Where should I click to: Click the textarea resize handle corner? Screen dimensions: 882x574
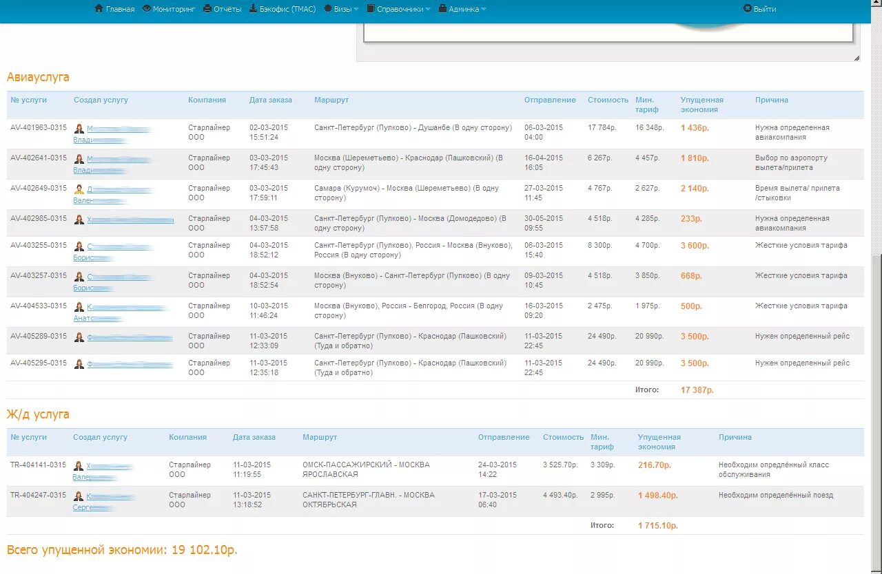click(x=857, y=58)
